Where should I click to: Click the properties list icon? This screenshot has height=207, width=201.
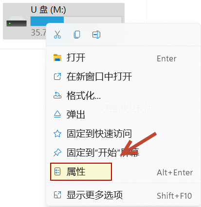pos(57,172)
